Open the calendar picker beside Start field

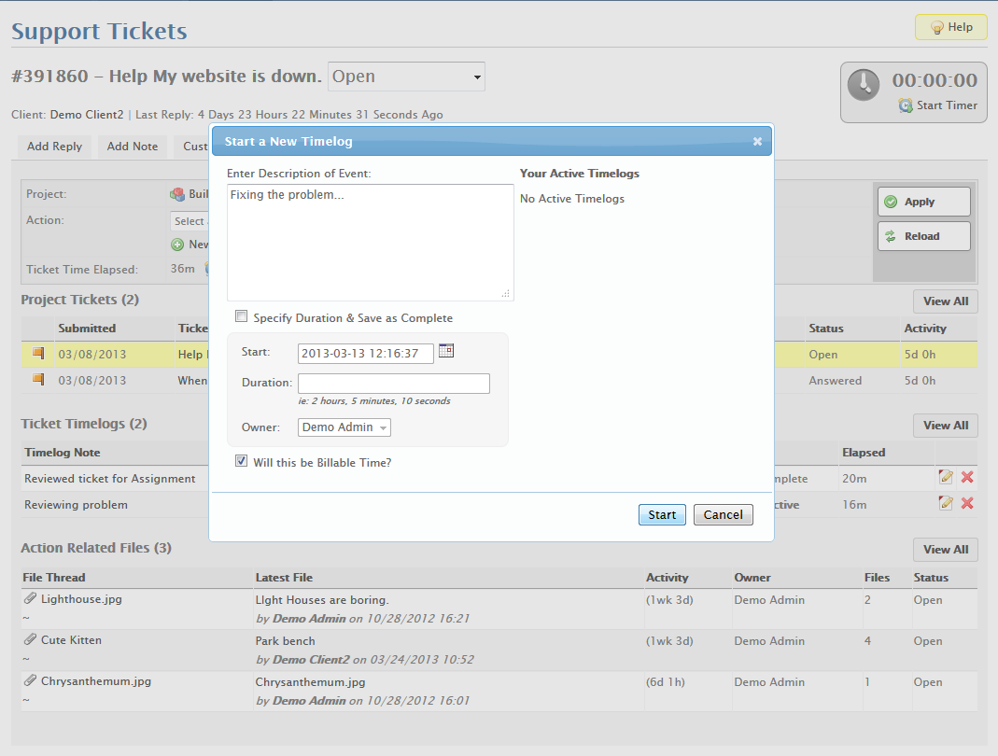click(x=446, y=351)
